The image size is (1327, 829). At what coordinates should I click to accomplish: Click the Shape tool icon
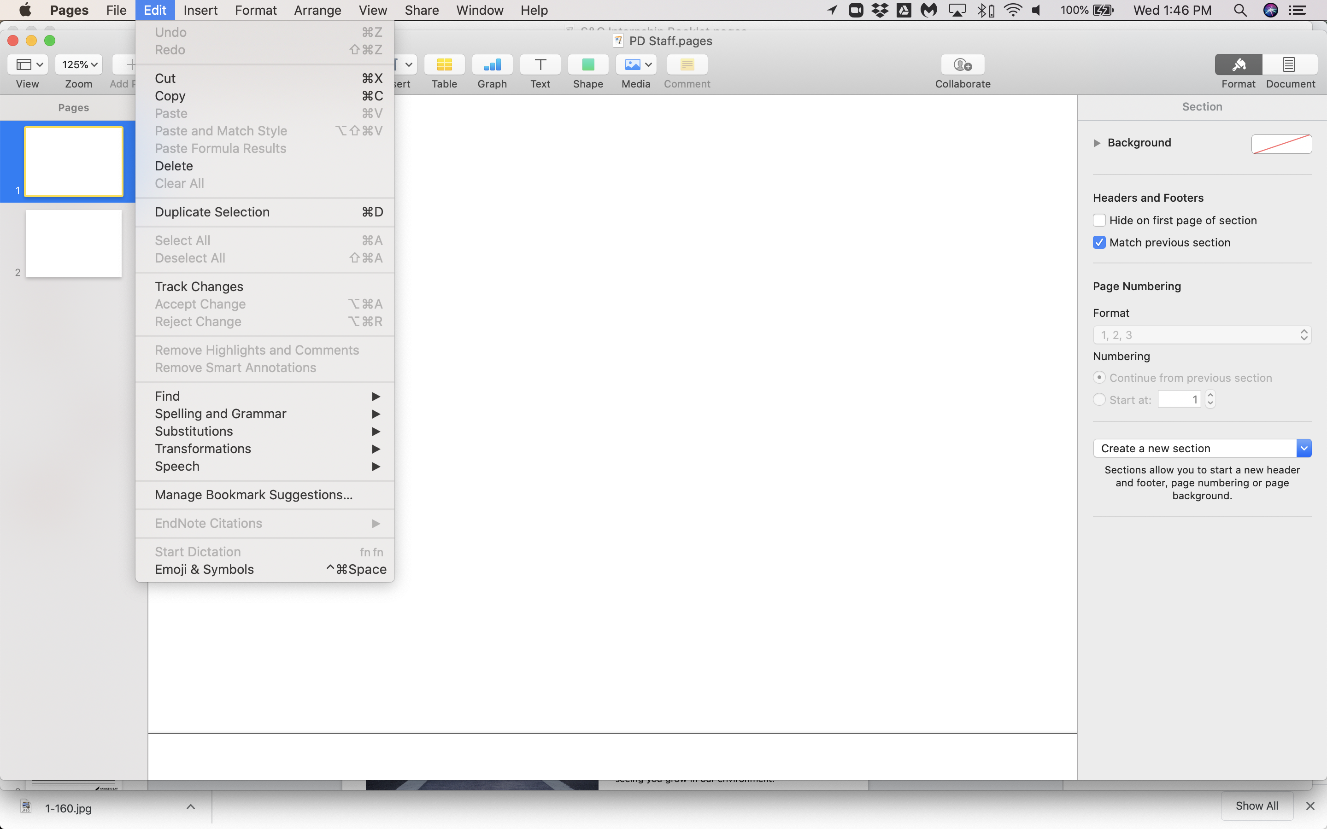pos(588,64)
